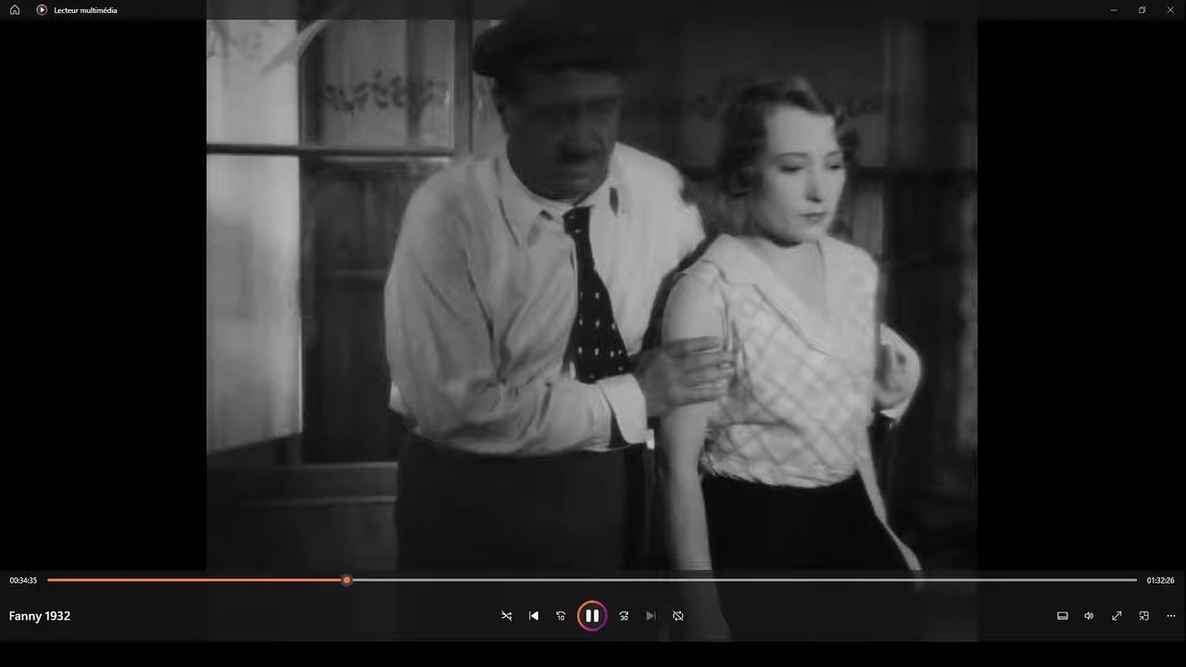The height and width of the screenshot is (667, 1186).
Task: Toggle shuffle playback mode
Action: click(x=506, y=616)
